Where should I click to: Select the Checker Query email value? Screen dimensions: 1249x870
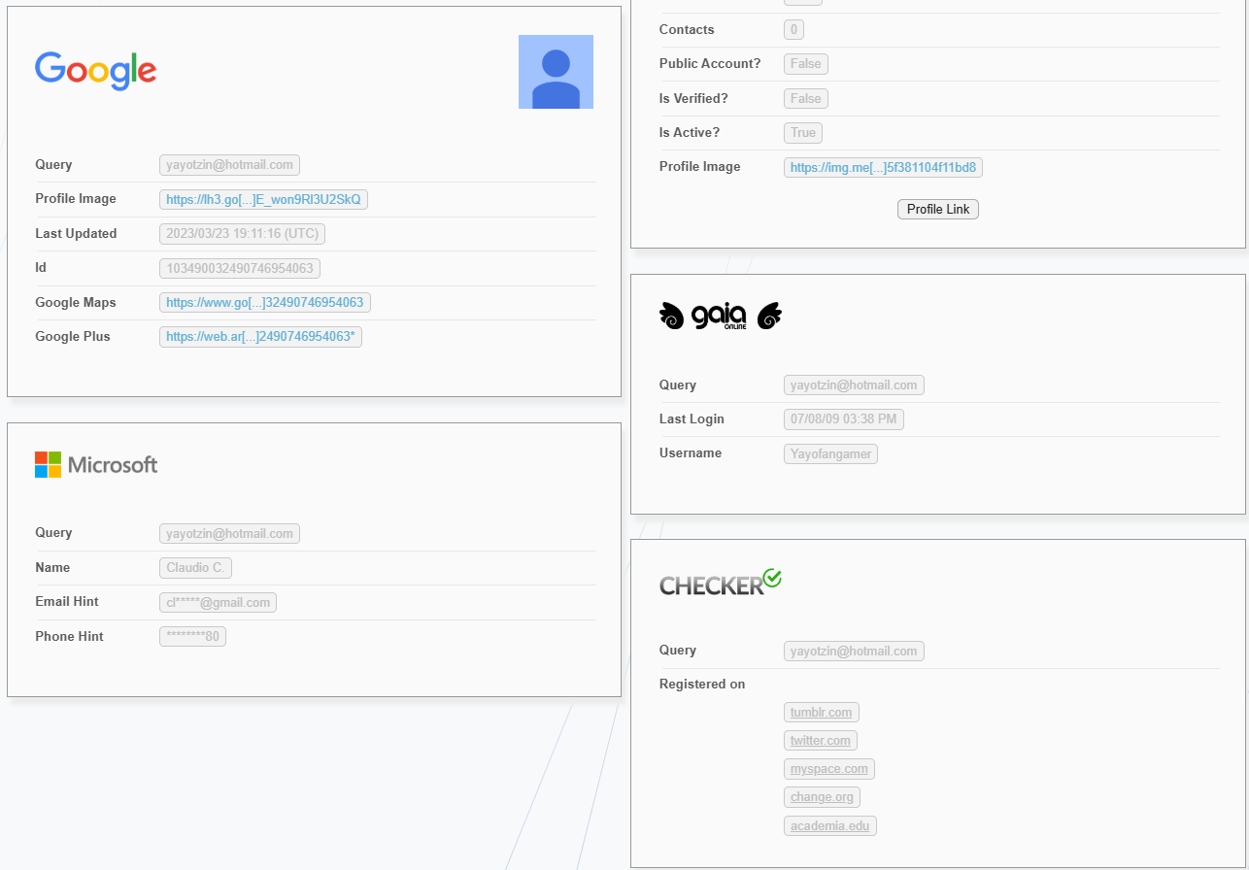854,652
